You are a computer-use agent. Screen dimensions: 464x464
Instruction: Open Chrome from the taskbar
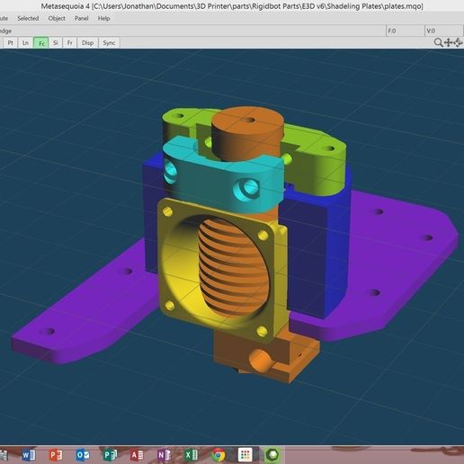[x=219, y=455]
